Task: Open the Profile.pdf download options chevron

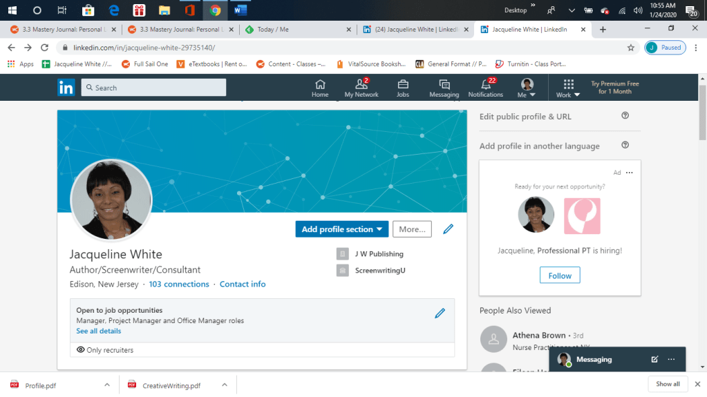Action: [106, 385]
